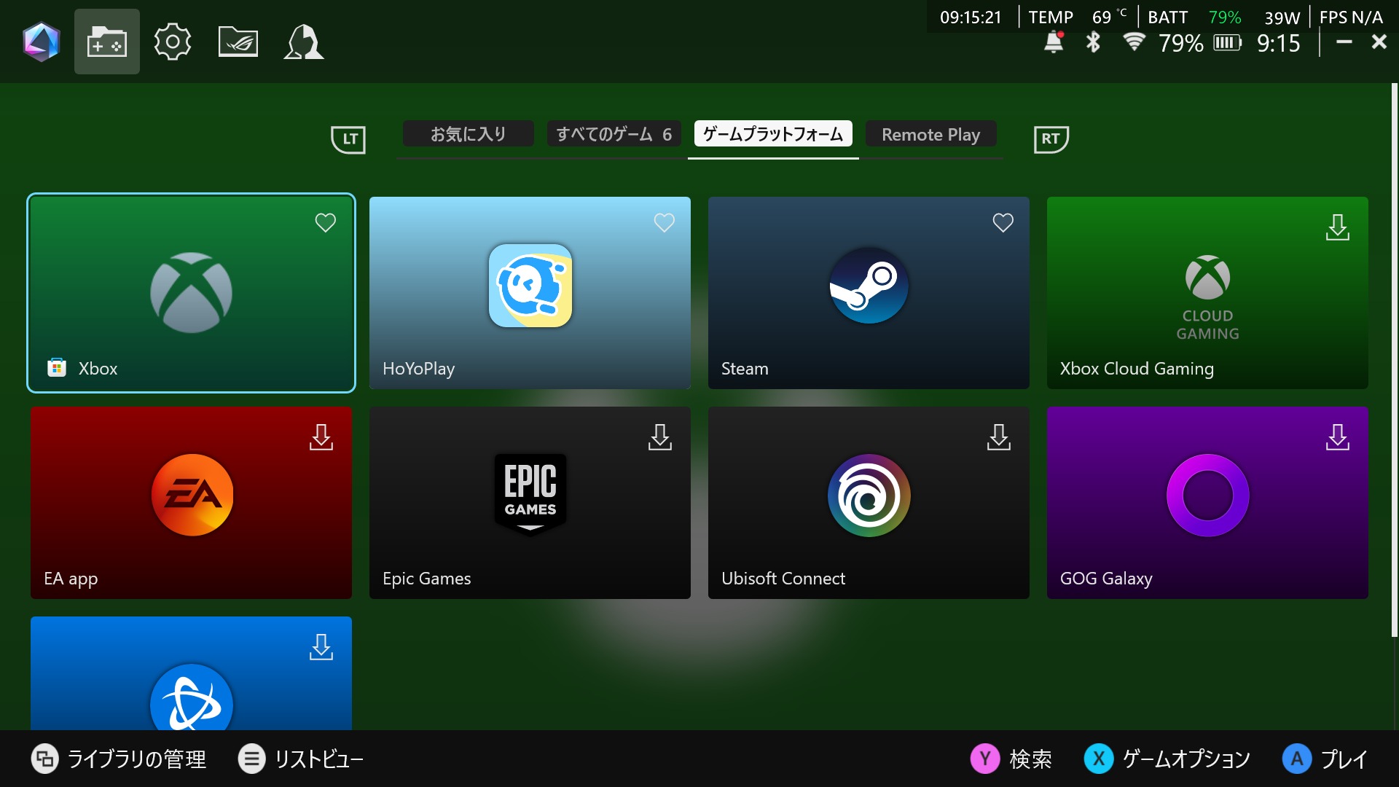Open the Ubisoft Connect tile

[x=869, y=503]
